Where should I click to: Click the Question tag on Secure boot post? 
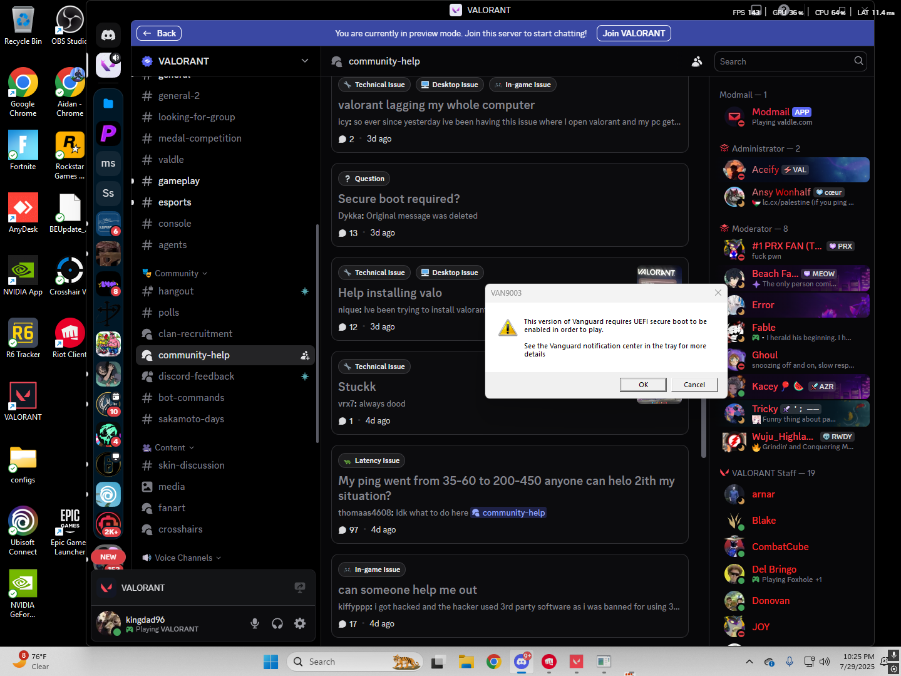[x=364, y=179]
